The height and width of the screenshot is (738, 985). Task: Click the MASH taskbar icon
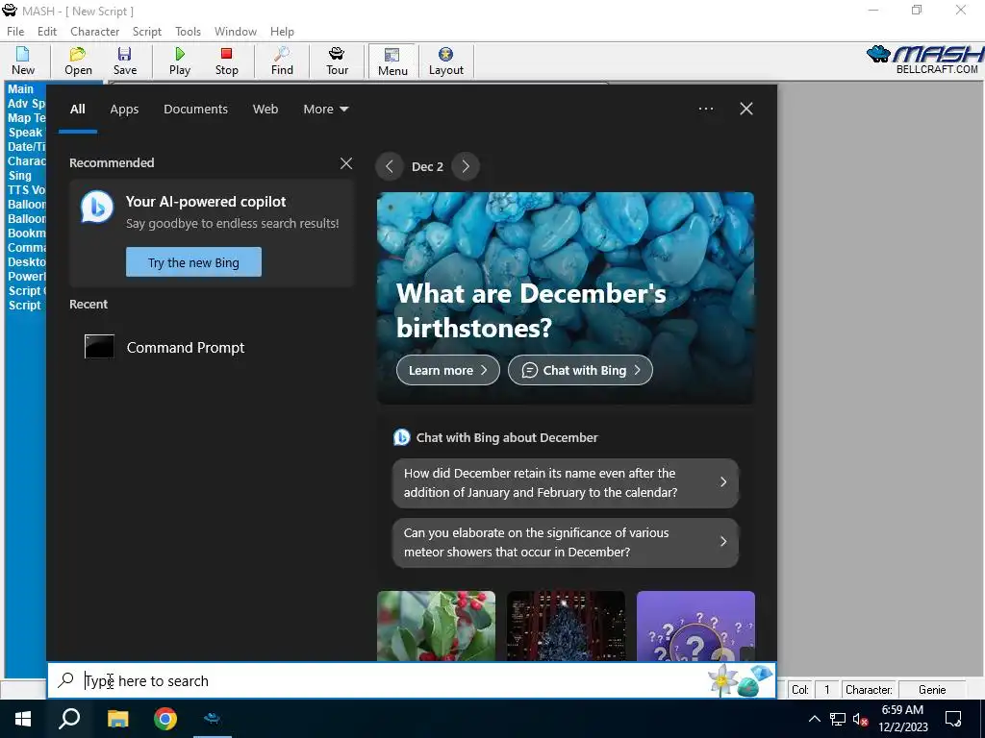pos(213,719)
